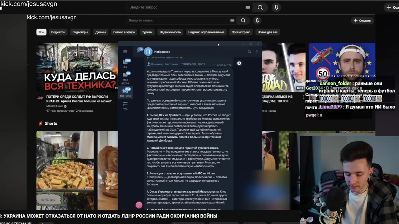Select the Видеоигры filter chip
This screenshot has height=224, width=399.
coord(80,32)
